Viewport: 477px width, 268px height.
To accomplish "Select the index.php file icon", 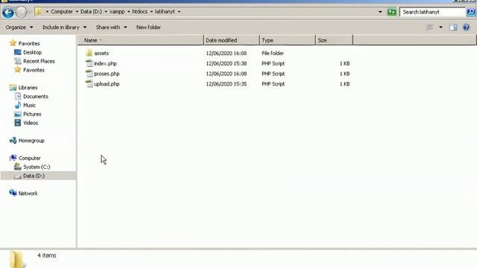I will pyautogui.click(x=89, y=63).
